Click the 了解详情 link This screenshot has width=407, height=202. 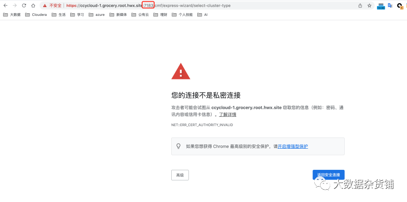coord(228,114)
